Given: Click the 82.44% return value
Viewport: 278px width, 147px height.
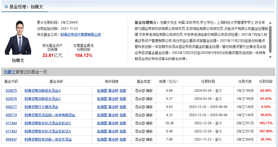Looking at the screenshot, I should (266, 91).
